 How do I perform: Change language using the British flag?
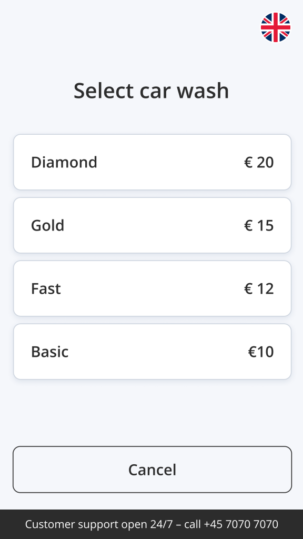tap(276, 27)
